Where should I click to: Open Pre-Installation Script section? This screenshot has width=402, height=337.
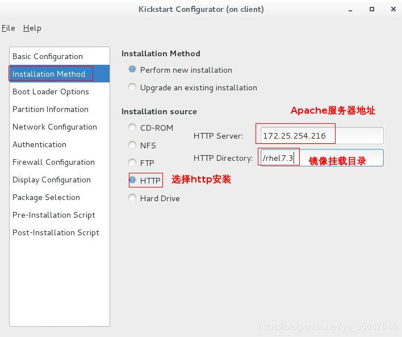click(x=60, y=215)
